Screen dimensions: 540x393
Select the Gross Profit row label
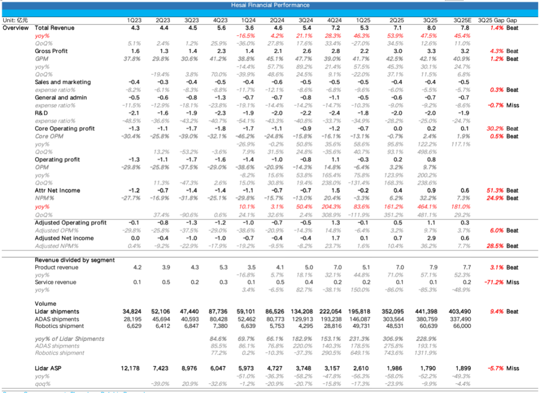51,51
